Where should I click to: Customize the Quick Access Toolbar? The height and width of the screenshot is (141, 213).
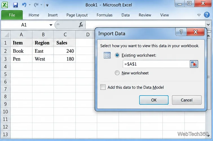[47, 5]
